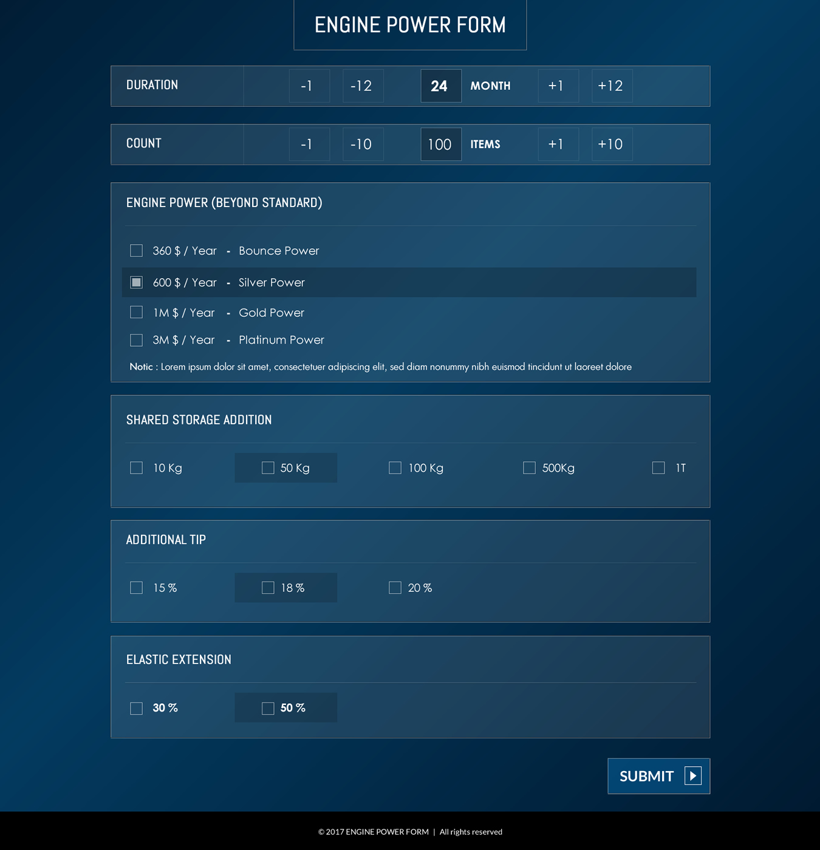Click the Notic lorem ipsum text
Image resolution: width=820 pixels, height=850 pixels.
(381, 367)
